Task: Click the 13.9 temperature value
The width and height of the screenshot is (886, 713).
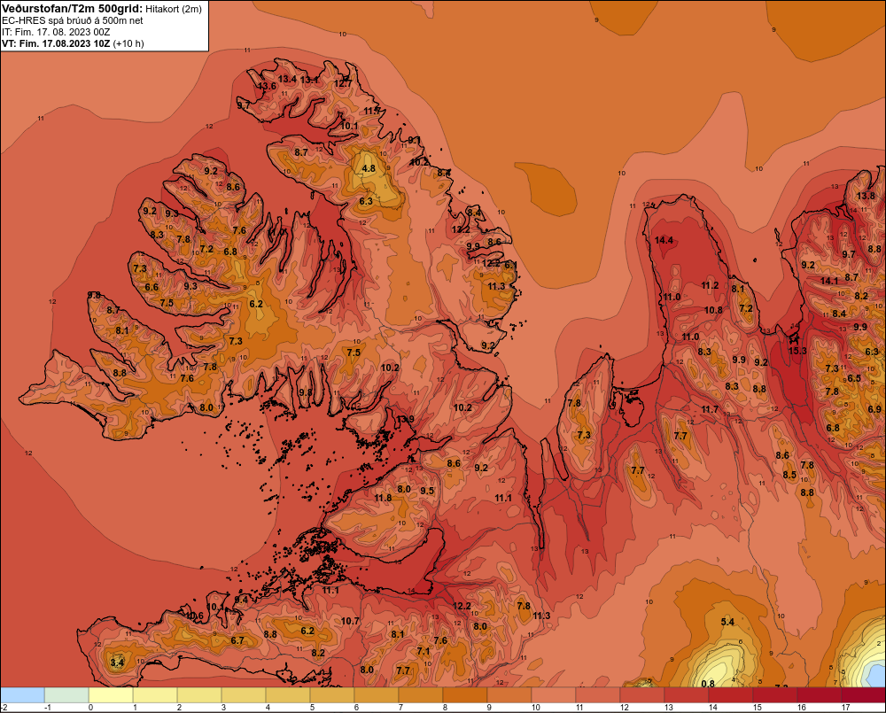Action: tap(405, 419)
